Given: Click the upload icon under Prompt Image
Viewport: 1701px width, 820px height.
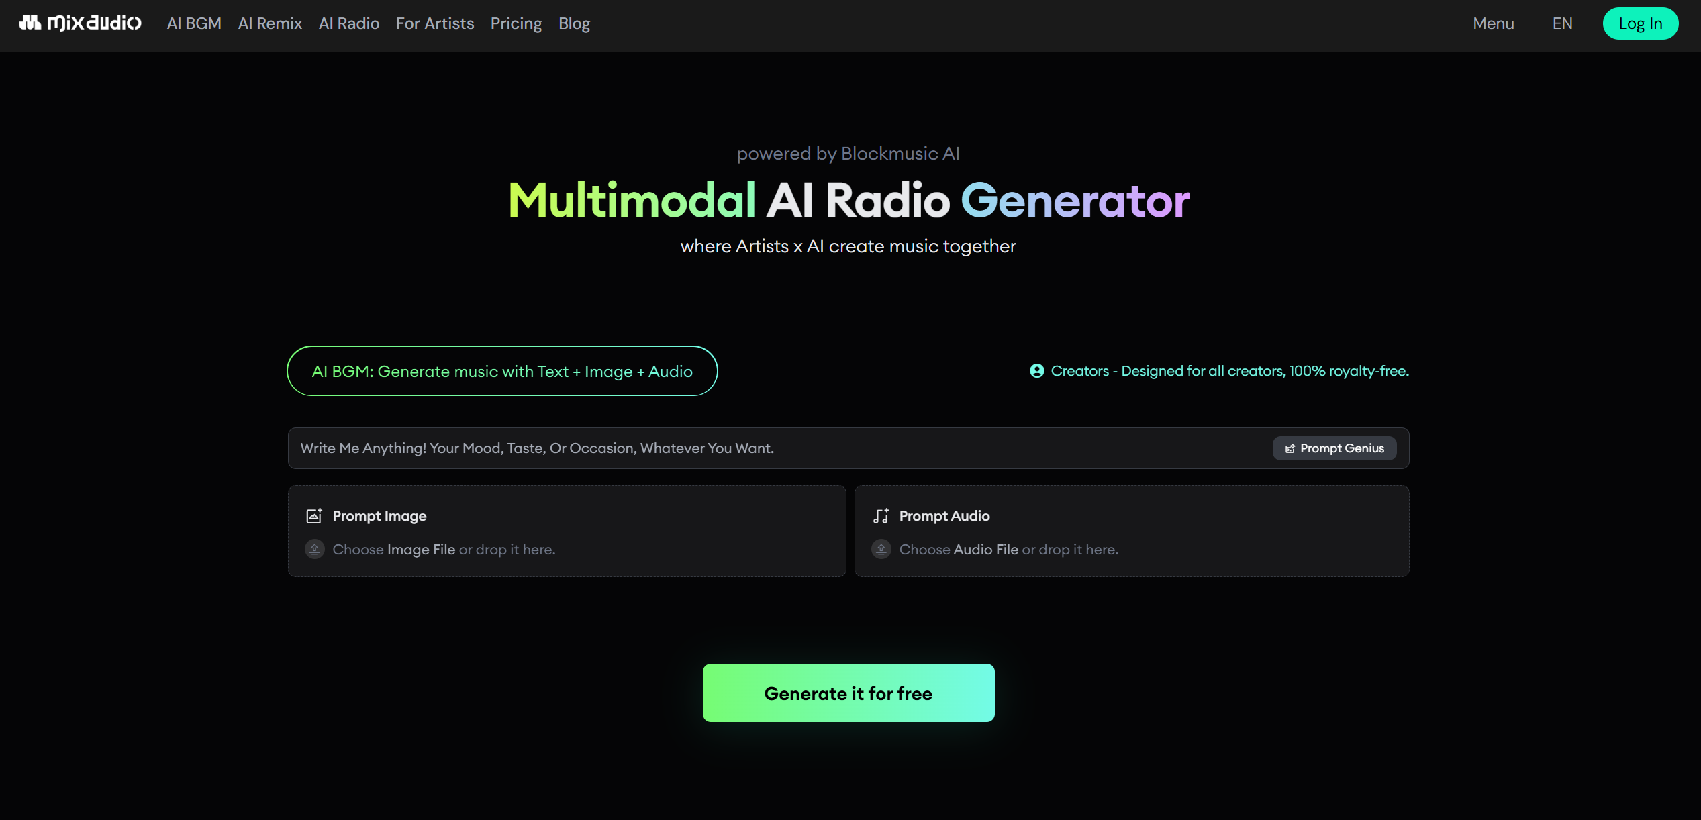Looking at the screenshot, I should (313, 549).
